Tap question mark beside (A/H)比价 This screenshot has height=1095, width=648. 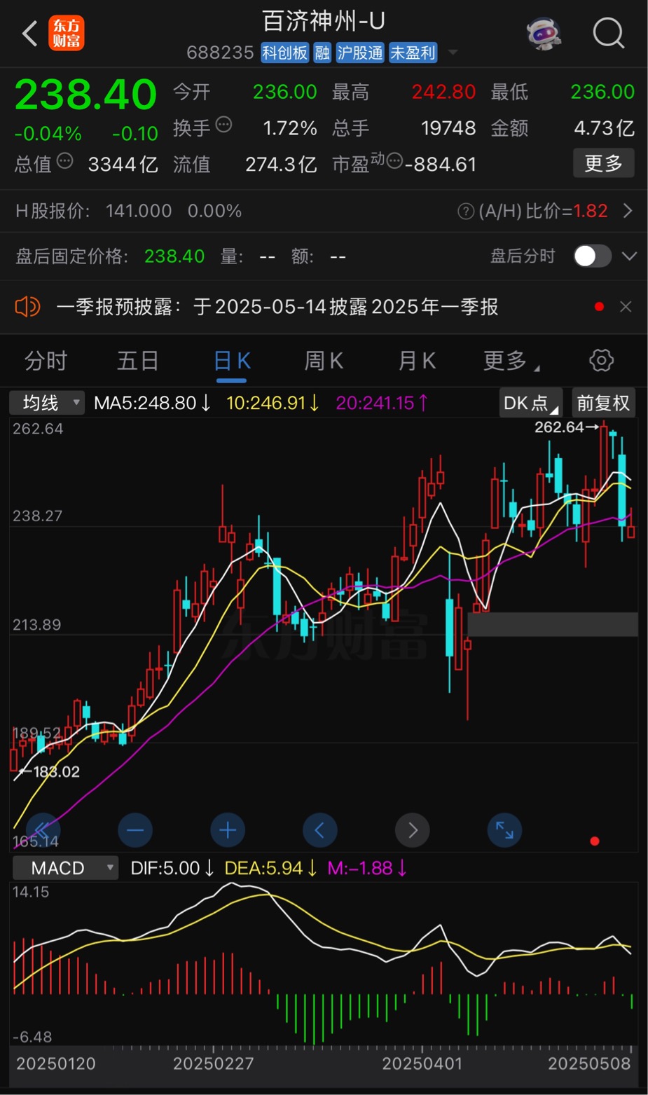466,211
